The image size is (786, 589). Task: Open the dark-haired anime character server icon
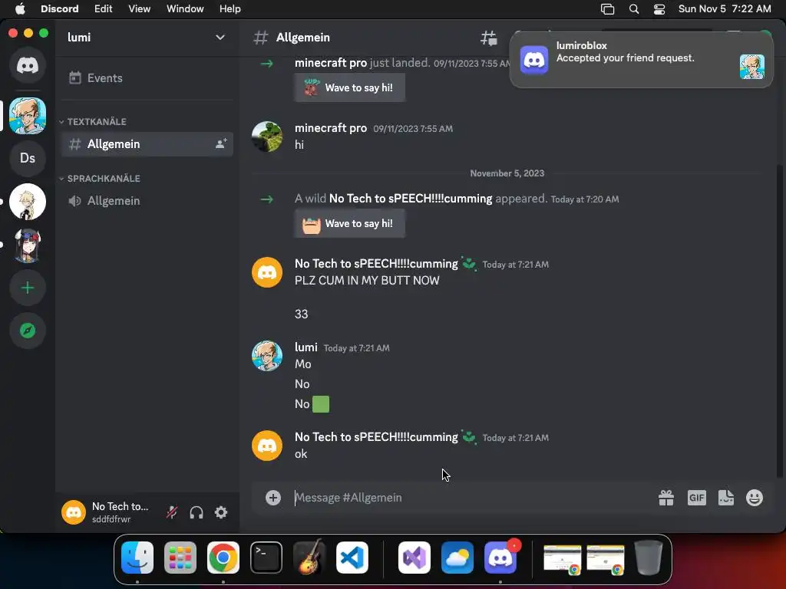tap(28, 245)
